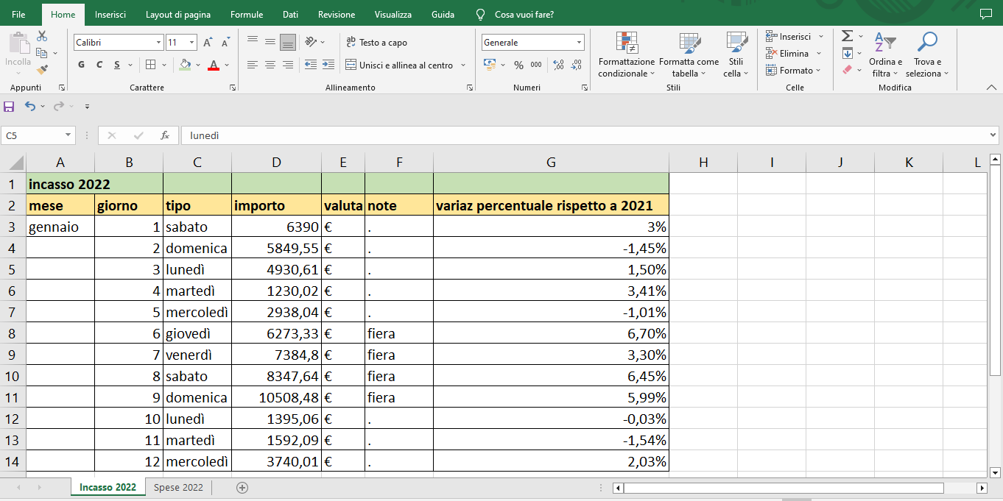The image size is (1003, 501).
Task: Toggle middle vertical alignment
Action: [x=270, y=42]
